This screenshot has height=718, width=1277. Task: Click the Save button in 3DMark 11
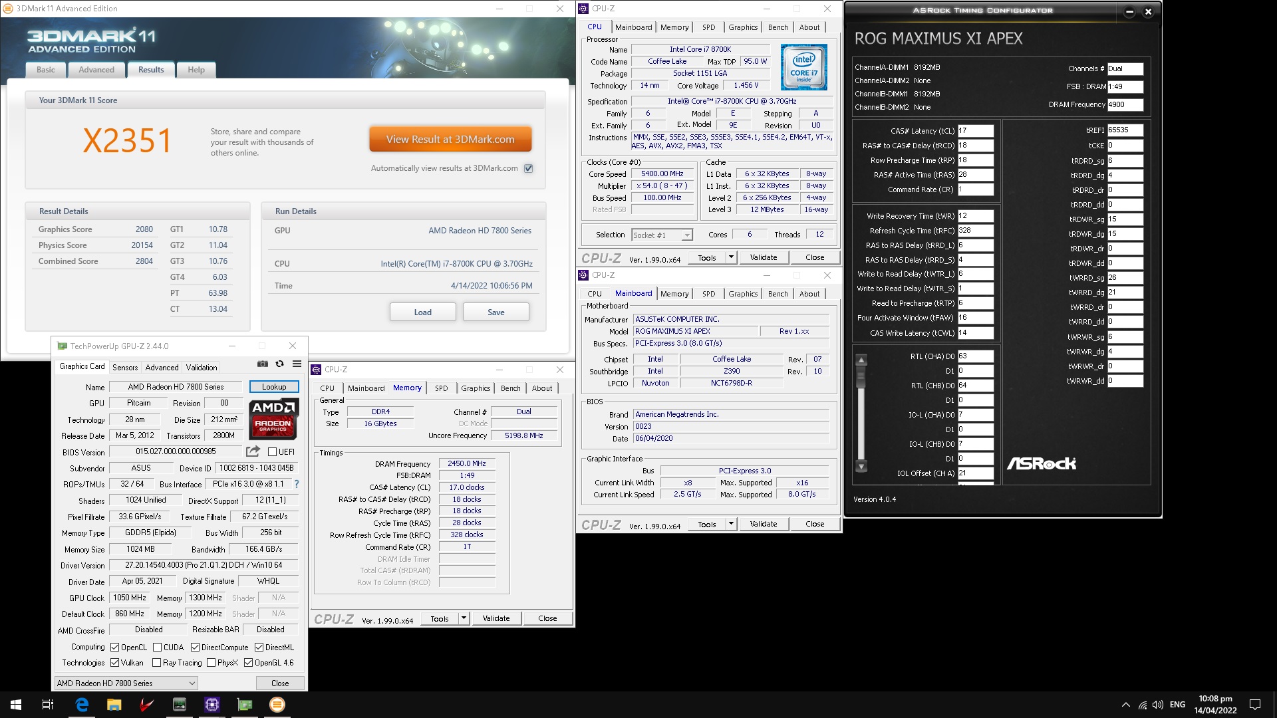point(496,312)
